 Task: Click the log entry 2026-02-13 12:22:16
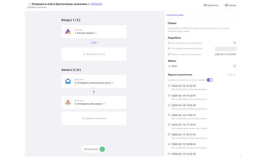click(183, 154)
